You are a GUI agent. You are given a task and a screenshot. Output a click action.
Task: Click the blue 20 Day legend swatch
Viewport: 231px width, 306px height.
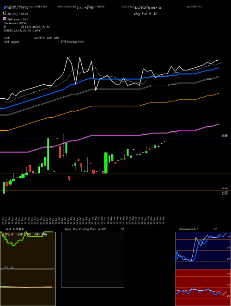(x=5, y=8)
